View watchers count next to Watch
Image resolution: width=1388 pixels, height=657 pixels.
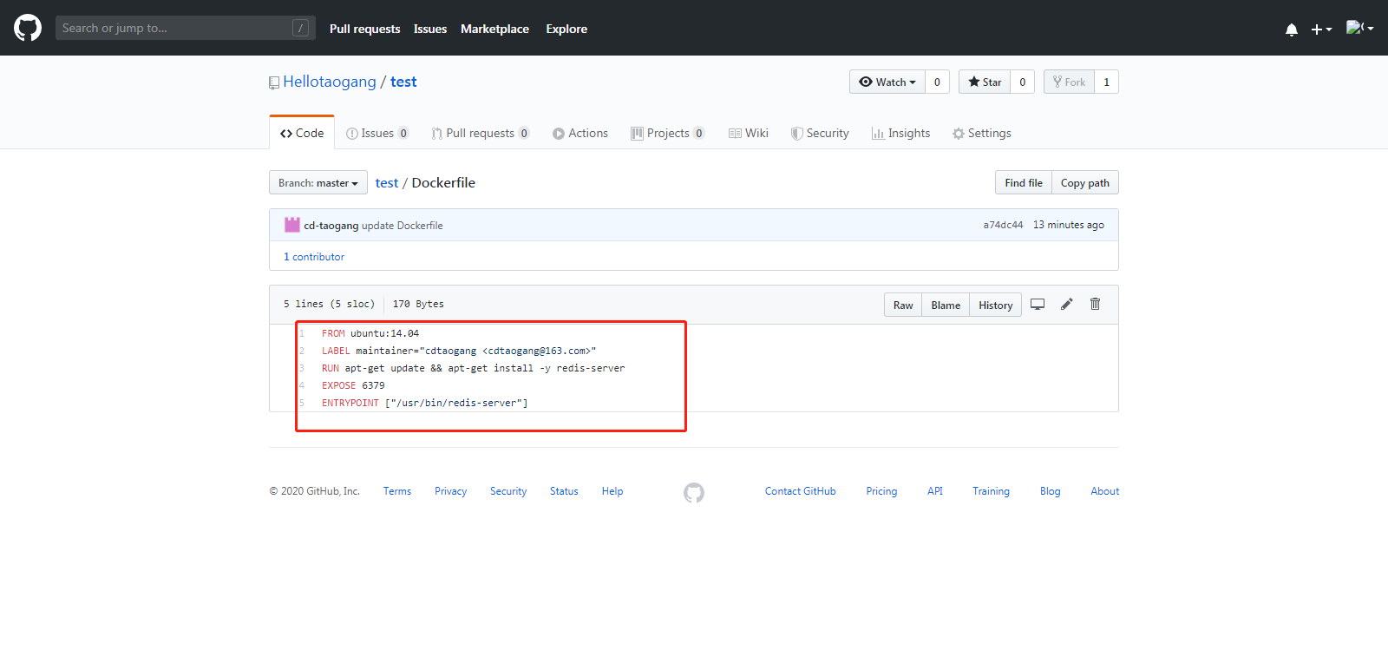(937, 82)
